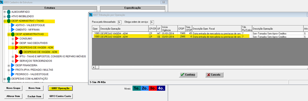
Task: Click the CFOP cell 1949
Action: tap(181, 33)
